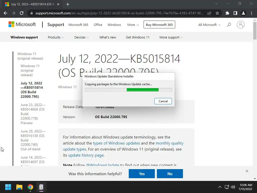
Task: Dismiss the feedback bar with X
Action: tap(247, 171)
